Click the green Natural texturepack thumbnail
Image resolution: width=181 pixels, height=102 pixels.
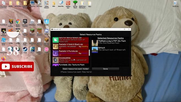pyautogui.click(x=55, y=40)
